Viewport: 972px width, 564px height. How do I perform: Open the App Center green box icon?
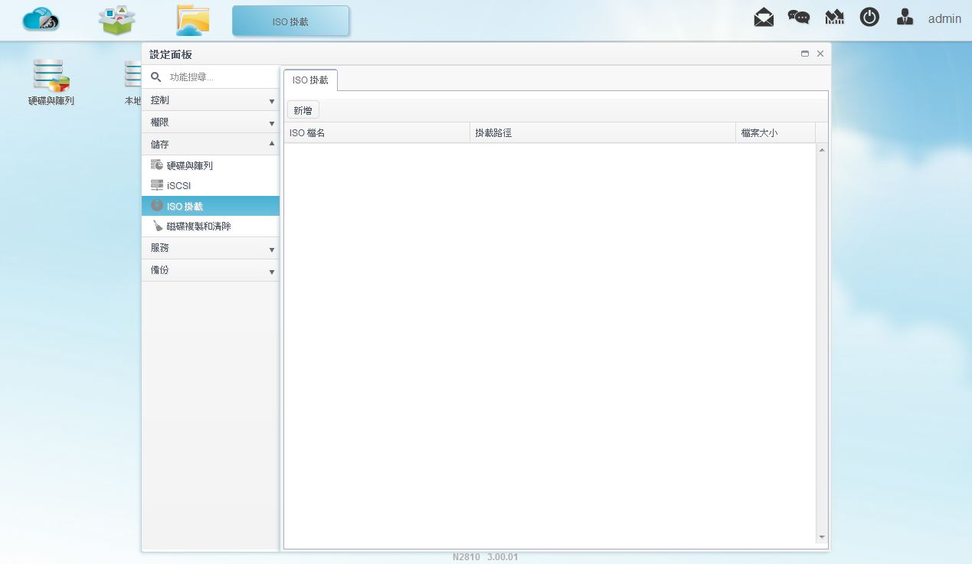[117, 20]
